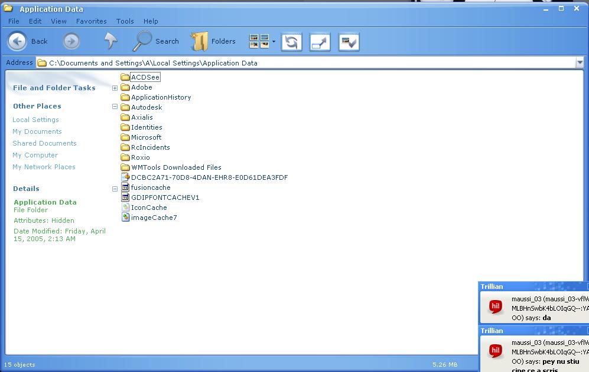The image size is (589, 372).
Task: Open My Network Places link
Action: 44,167
